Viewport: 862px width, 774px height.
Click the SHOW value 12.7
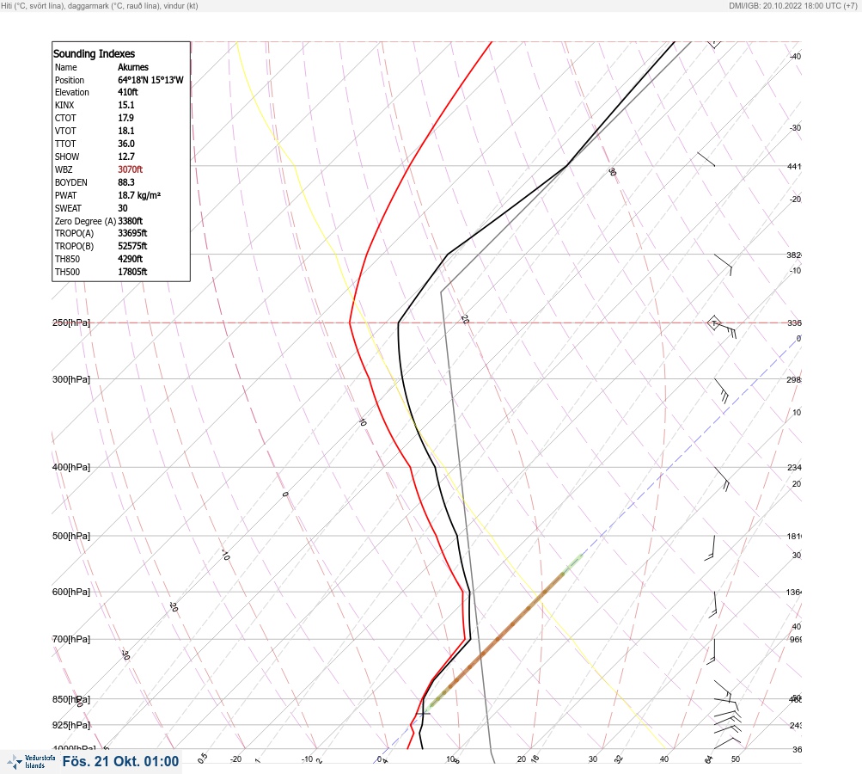pos(125,157)
